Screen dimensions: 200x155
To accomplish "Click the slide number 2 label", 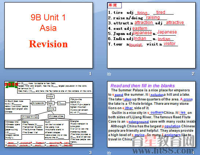I will point(193,73).
